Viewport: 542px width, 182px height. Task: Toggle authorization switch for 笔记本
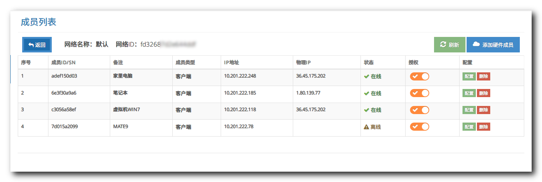(x=419, y=93)
